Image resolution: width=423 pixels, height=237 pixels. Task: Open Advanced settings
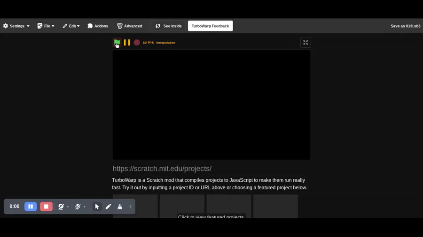pyautogui.click(x=130, y=26)
